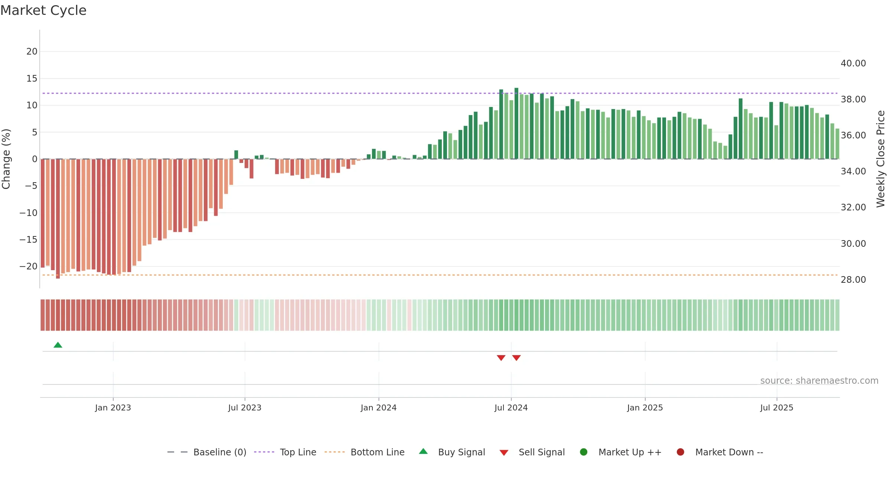Click the green Buy Signal triangle marker
This screenshot has height=501, width=891.
coord(58,345)
